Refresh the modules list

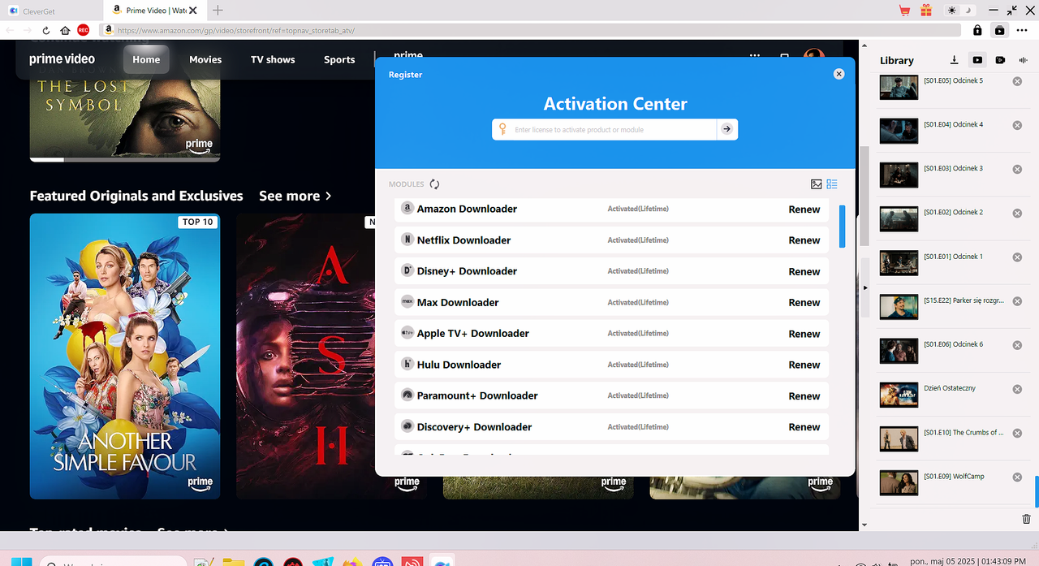(434, 184)
